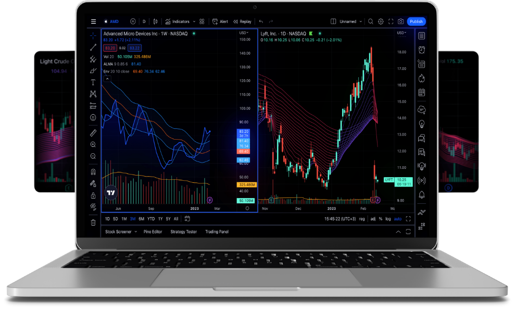The height and width of the screenshot is (310, 515).
Task: Toggle log scale on the chart
Action: click(388, 219)
